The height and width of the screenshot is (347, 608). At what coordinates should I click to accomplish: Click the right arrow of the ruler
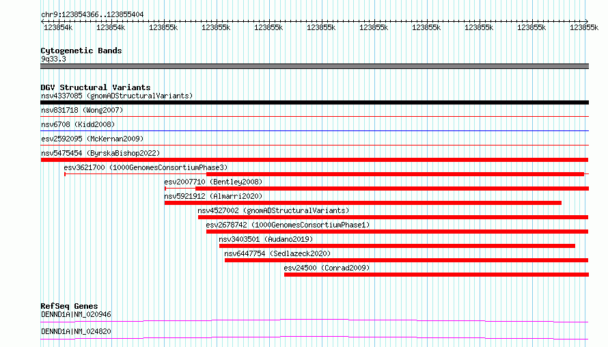pyautogui.click(x=587, y=21)
